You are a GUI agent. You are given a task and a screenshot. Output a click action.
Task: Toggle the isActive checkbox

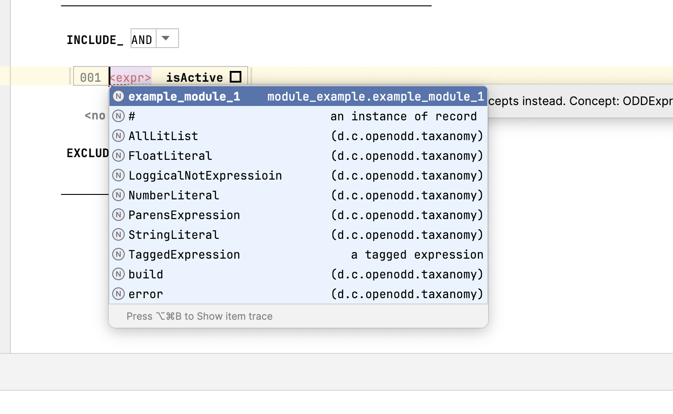pyautogui.click(x=236, y=77)
